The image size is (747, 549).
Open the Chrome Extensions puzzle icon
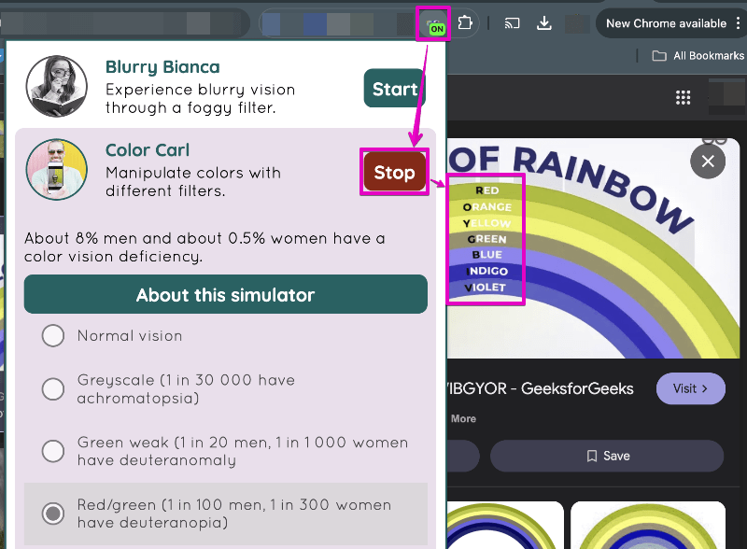tap(465, 22)
